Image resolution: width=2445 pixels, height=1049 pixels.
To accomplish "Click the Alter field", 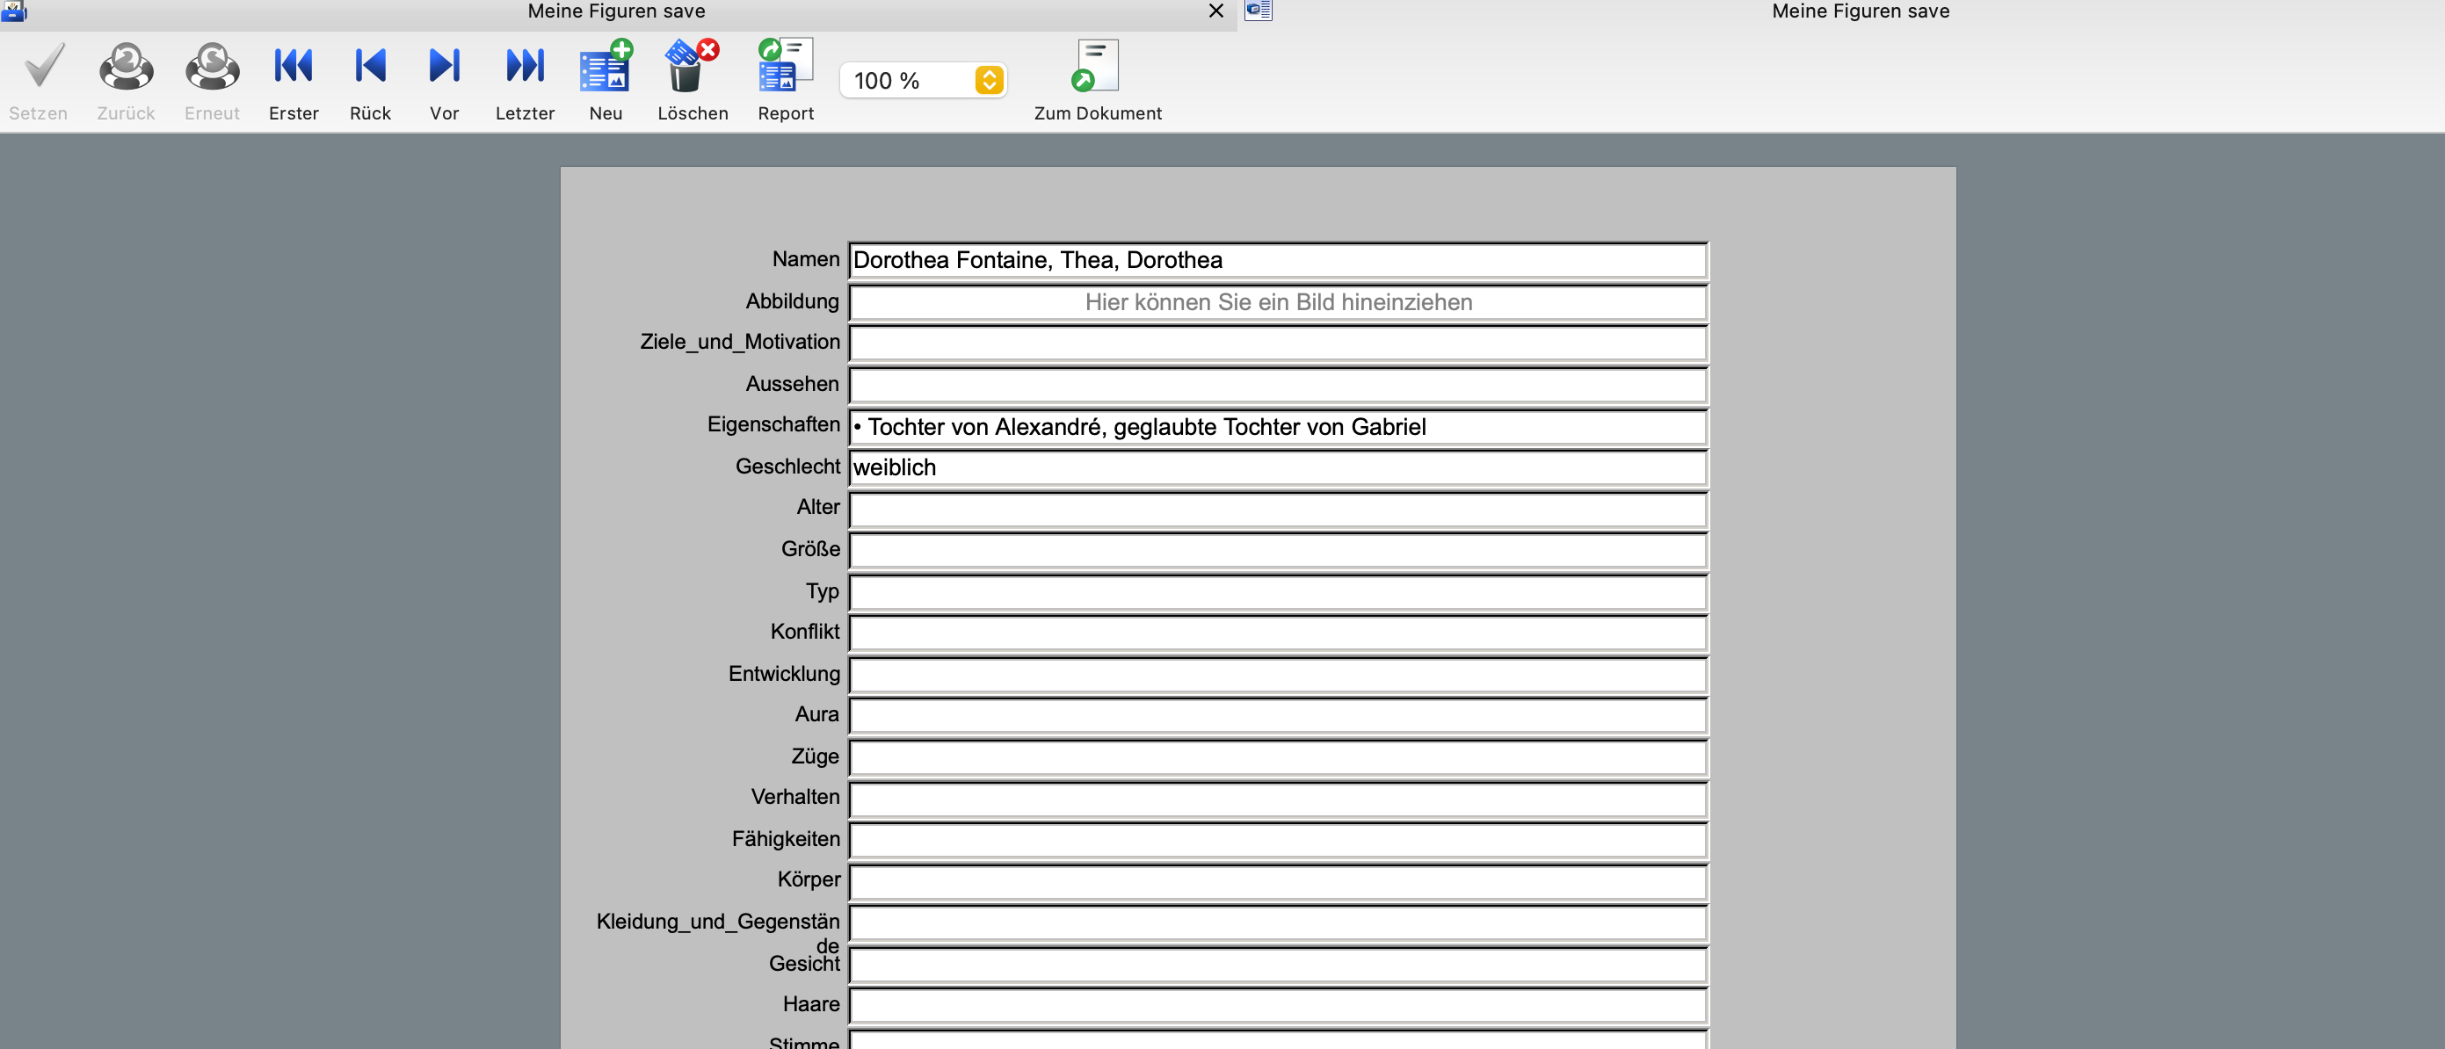I will pyautogui.click(x=1278, y=510).
